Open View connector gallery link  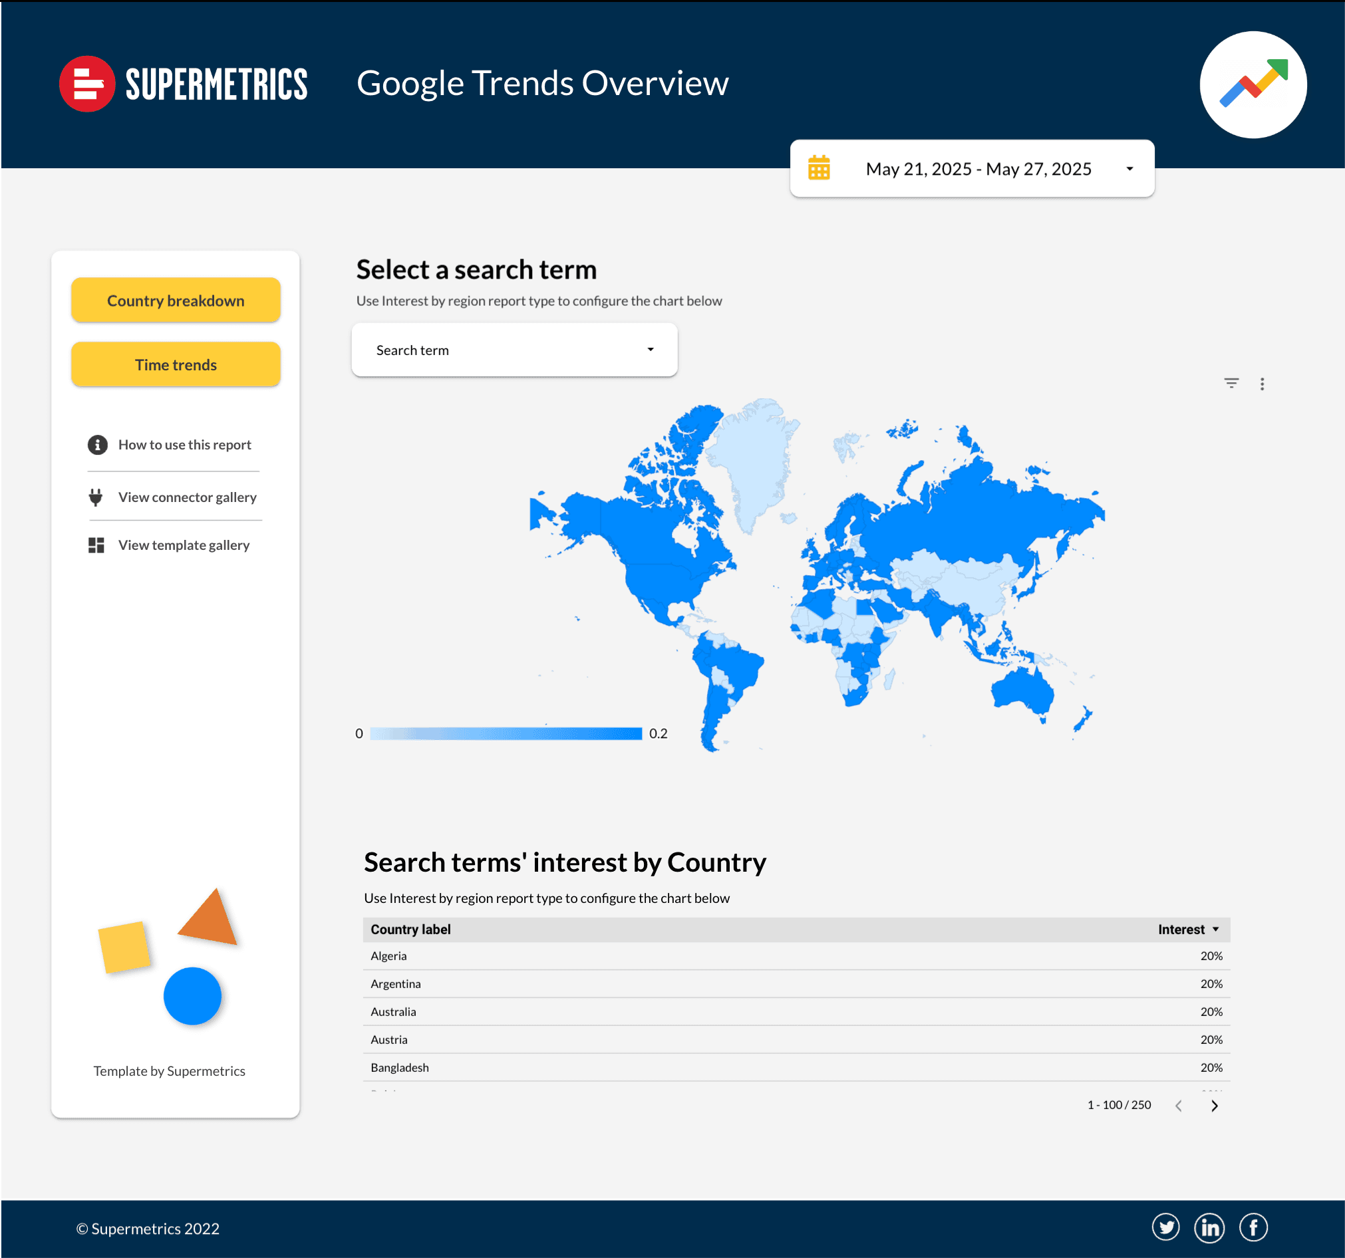click(188, 497)
